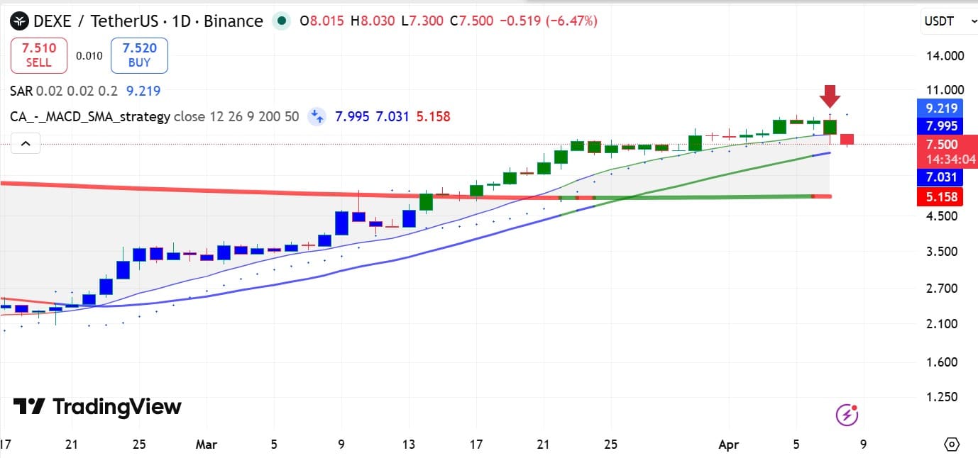Screen dimensions: 978x458
Task: Click the 9.219 SAR price label
Action: (941, 108)
